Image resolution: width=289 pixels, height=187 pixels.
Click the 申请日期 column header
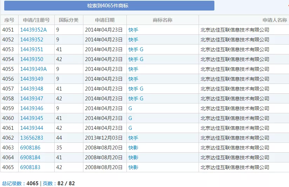pyautogui.click(x=105, y=20)
